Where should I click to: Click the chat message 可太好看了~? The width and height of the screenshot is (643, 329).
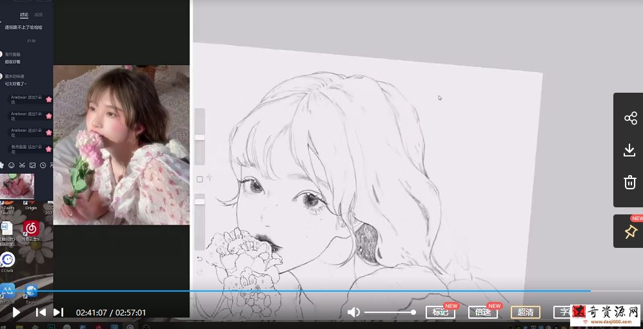(16, 84)
